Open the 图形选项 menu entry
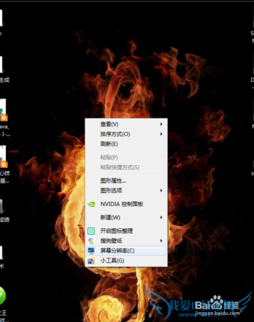254x322 pixels. tap(126, 191)
